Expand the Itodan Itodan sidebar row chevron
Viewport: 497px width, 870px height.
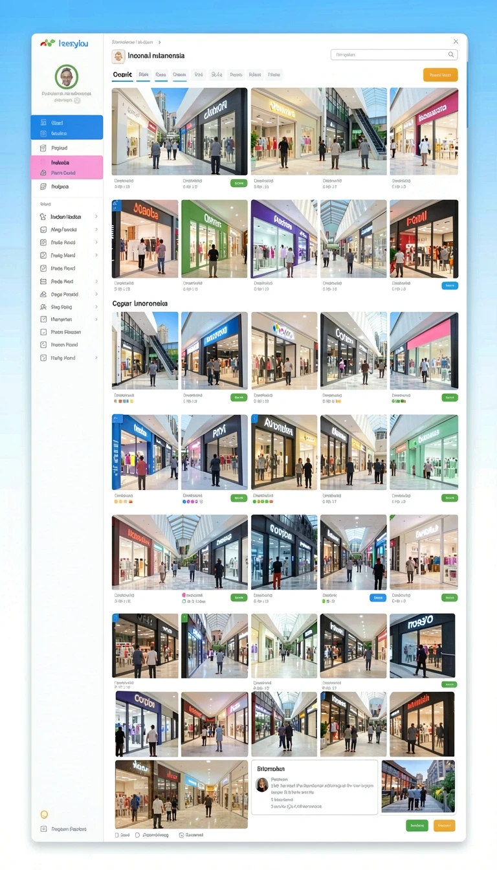coord(96,217)
